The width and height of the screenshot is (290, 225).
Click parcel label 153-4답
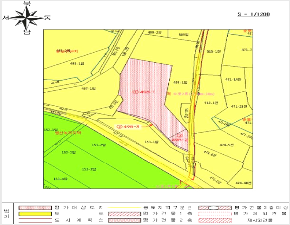click(61, 179)
